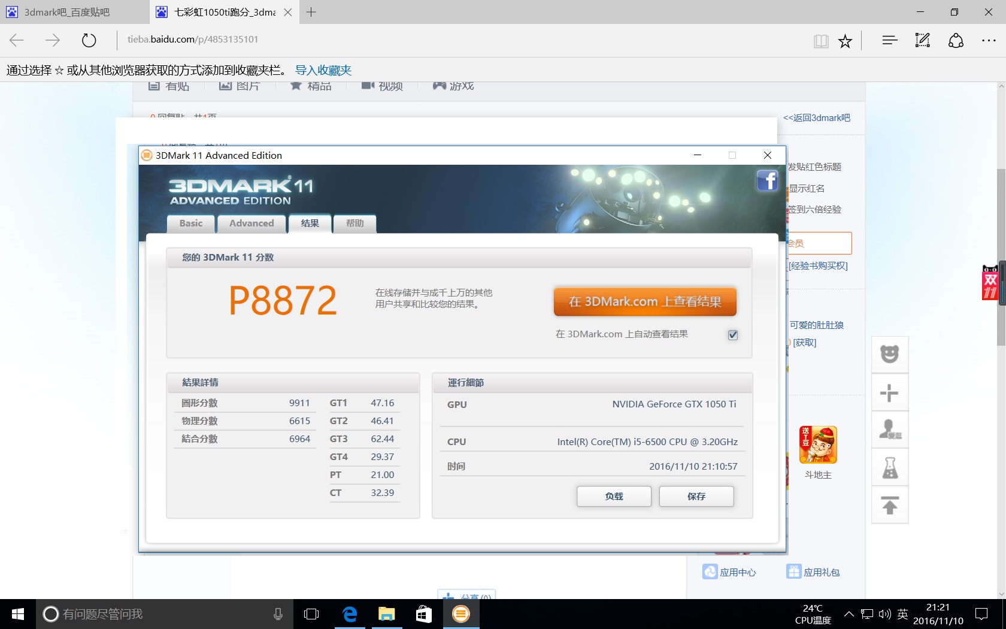Open the Facebook icon in 3DMark
The height and width of the screenshot is (629, 1006).
767,180
